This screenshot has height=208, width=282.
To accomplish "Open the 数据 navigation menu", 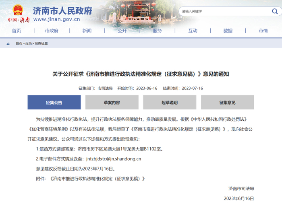I will coord(228,31).
